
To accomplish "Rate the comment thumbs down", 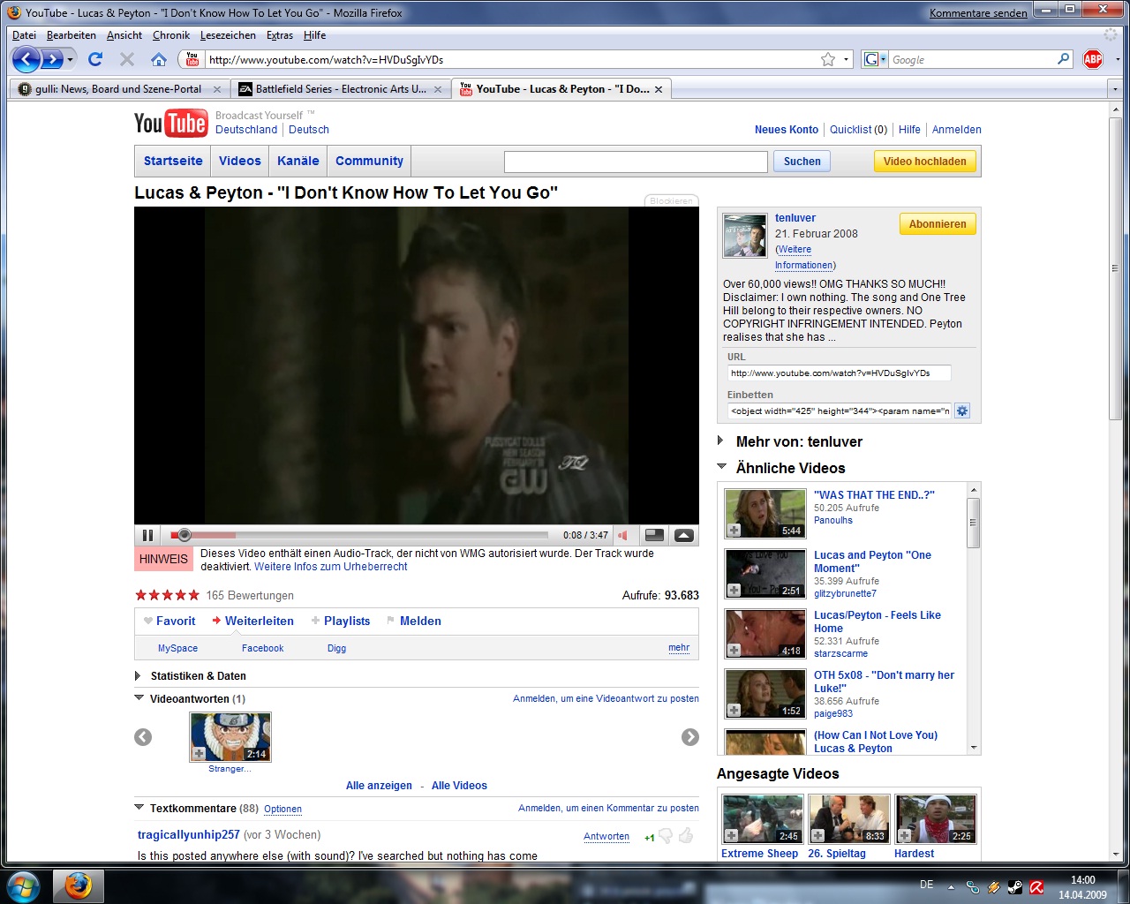I will (x=667, y=835).
